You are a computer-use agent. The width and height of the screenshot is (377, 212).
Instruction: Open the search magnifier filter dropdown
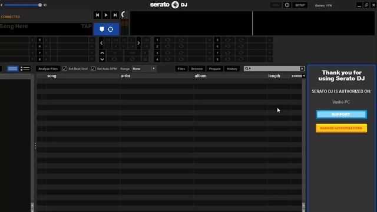(x=247, y=69)
